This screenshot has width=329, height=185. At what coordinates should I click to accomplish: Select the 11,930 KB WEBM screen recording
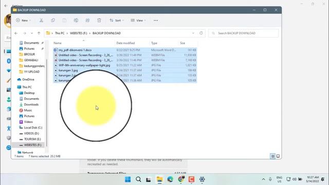pyautogui.click(x=125, y=55)
